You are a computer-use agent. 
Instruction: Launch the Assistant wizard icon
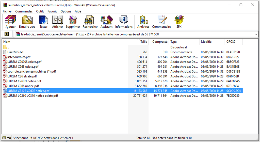(x=106, y=20)
